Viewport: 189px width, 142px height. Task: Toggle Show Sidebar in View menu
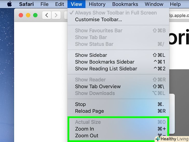[91, 55]
